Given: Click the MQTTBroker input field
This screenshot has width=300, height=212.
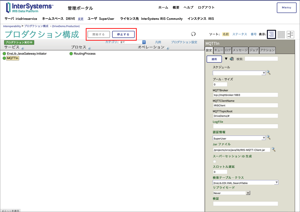Looking at the screenshot, I should (245, 95).
